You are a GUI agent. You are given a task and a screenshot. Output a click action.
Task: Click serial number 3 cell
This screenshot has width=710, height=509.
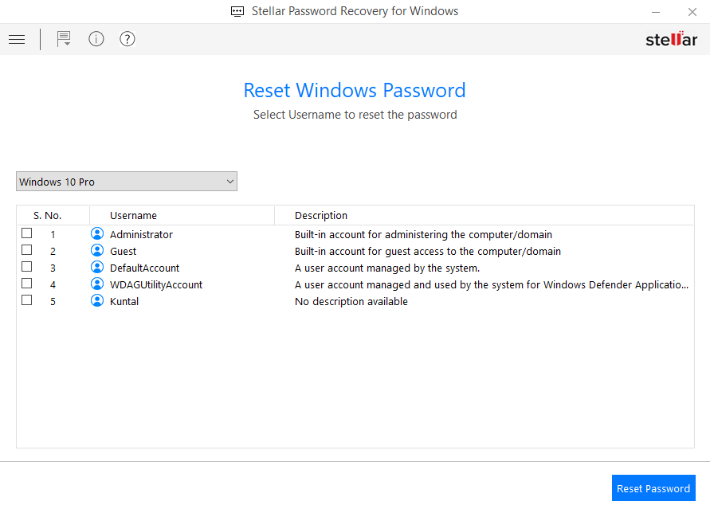click(53, 268)
